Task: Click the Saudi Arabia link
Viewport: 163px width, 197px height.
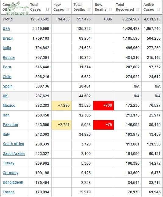Action: [x=14, y=153]
